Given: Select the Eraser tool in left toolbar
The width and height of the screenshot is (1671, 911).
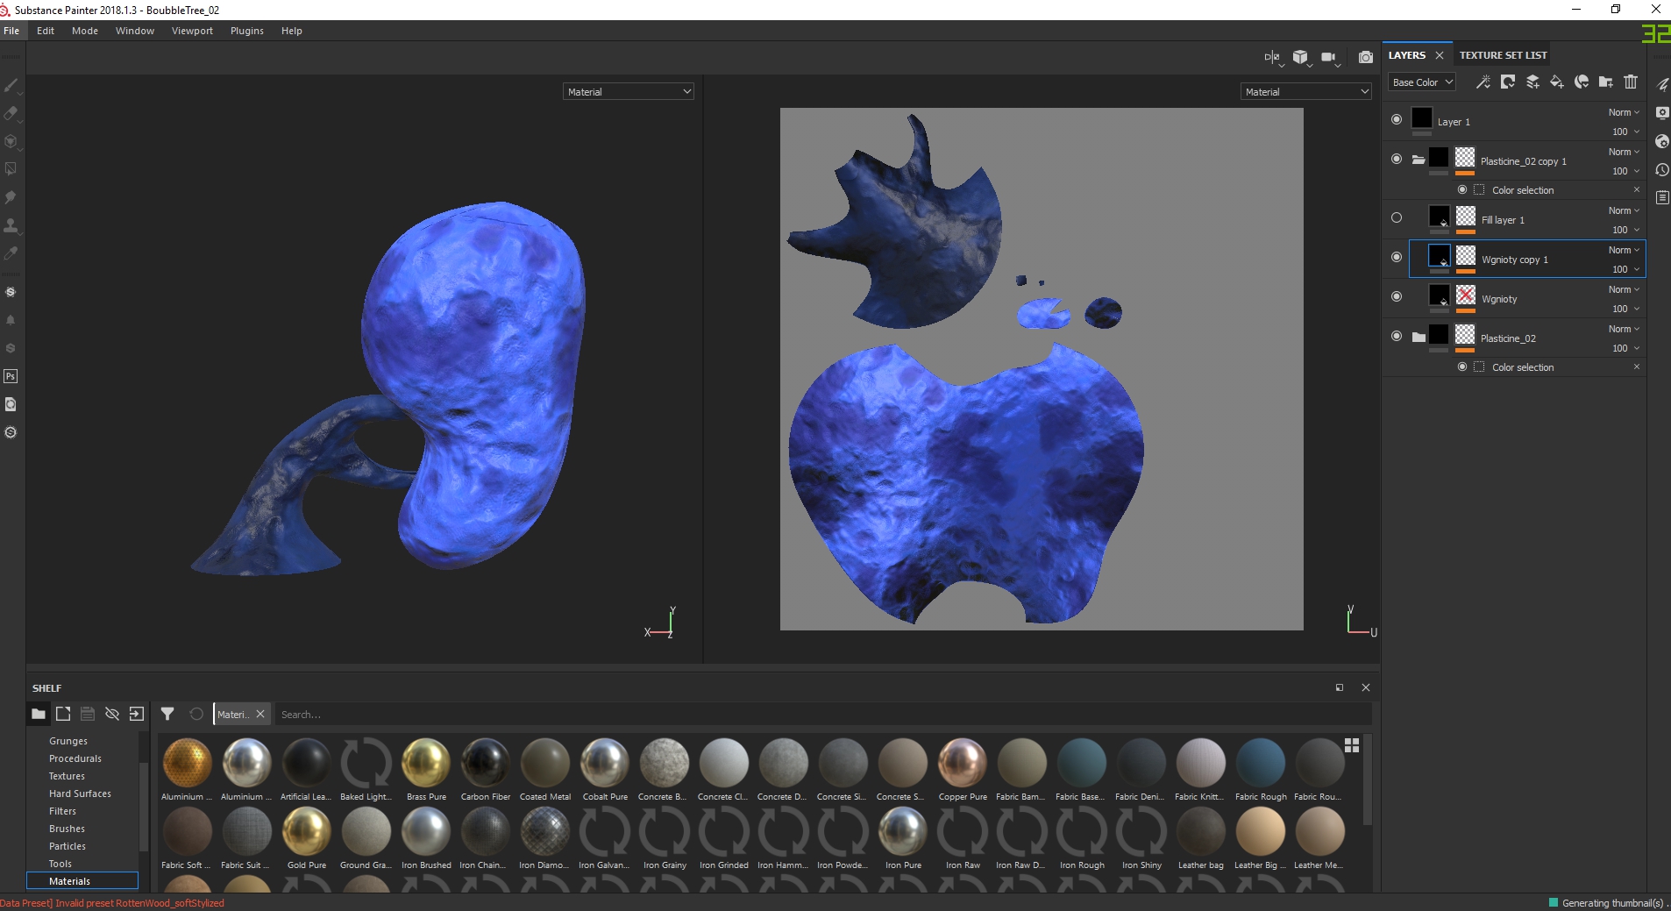Looking at the screenshot, I should click(11, 113).
